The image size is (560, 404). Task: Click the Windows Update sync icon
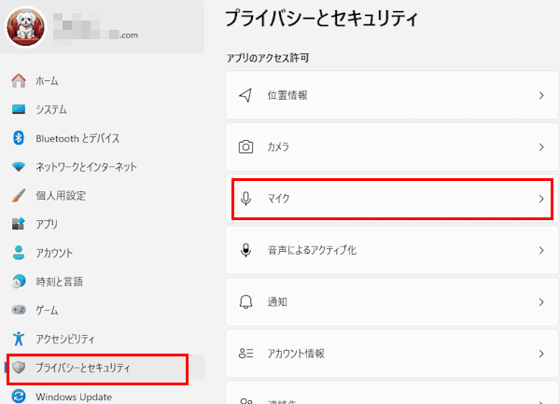pyautogui.click(x=19, y=397)
